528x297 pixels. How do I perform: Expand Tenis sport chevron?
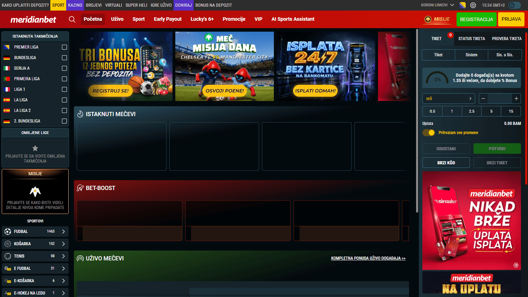click(63, 256)
